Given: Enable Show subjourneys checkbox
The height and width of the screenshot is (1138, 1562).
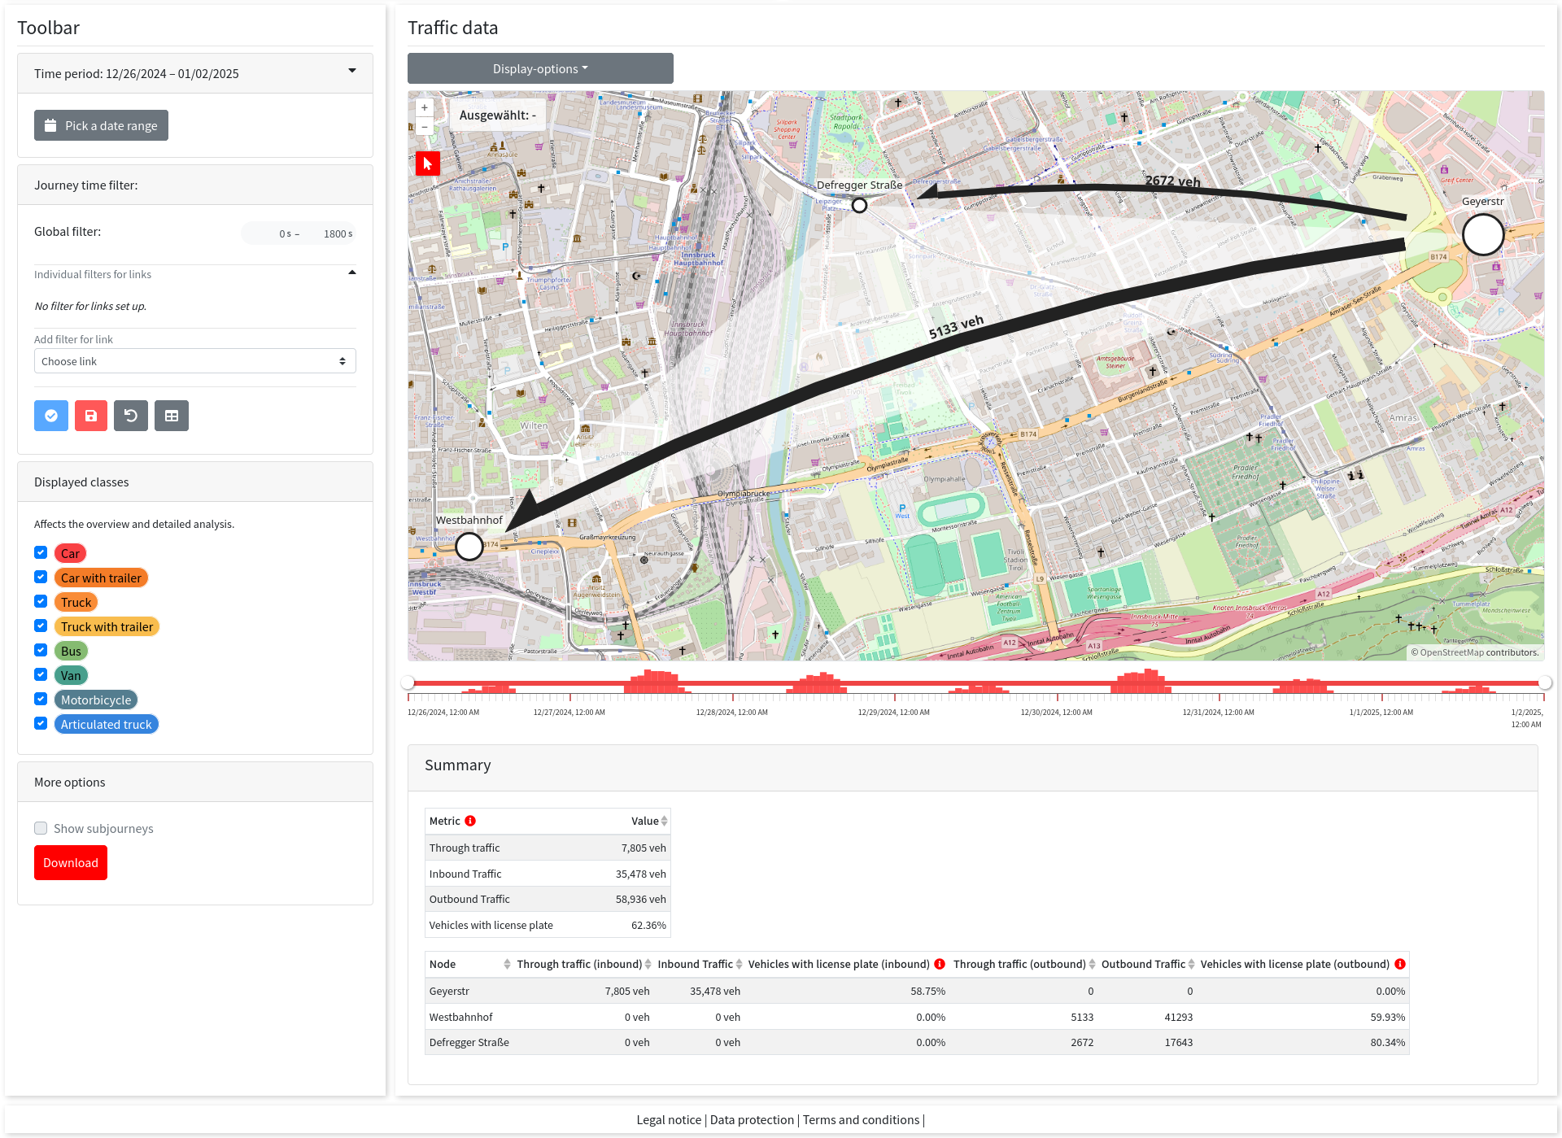Looking at the screenshot, I should point(41,828).
